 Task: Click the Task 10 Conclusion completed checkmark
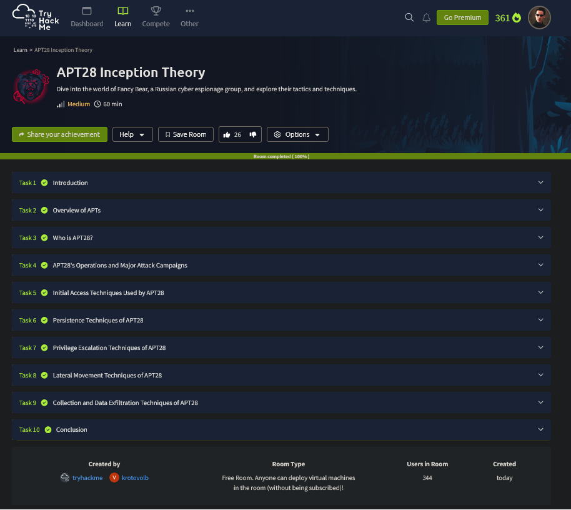click(x=48, y=430)
